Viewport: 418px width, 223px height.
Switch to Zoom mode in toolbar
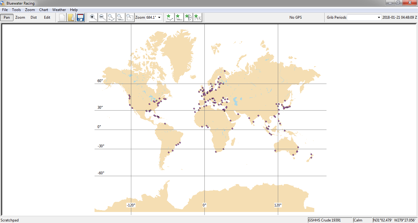tap(20, 17)
